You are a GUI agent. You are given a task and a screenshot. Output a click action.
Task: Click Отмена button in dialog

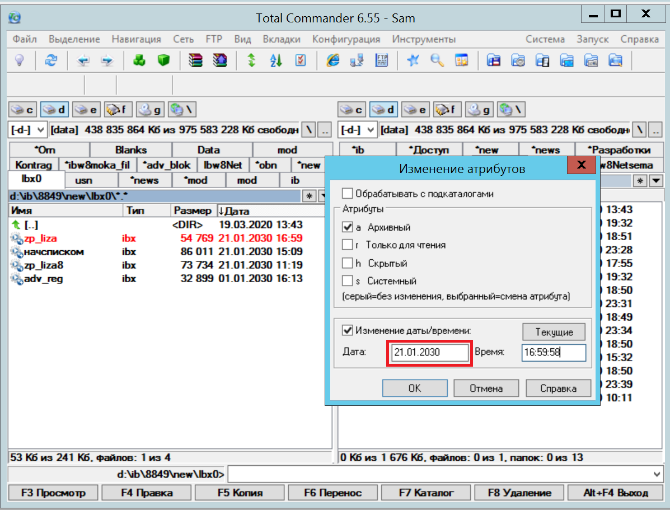(486, 388)
